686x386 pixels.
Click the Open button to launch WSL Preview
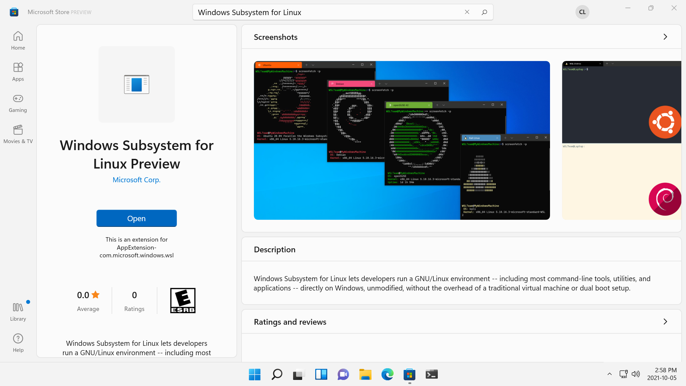[x=136, y=218]
